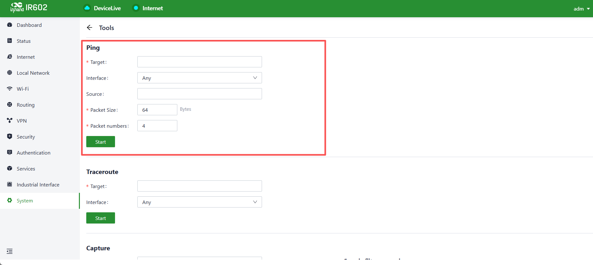The width and height of the screenshot is (593, 265).
Task: Go to the Local Network menu
Action: point(40,73)
